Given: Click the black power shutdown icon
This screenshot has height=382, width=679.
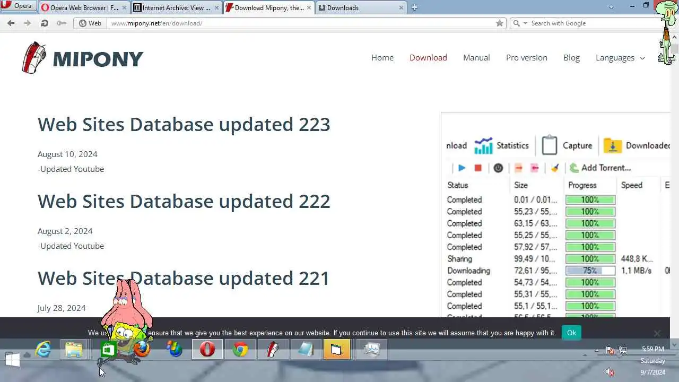Looking at the screenshot, I should [x=498, y=168].
